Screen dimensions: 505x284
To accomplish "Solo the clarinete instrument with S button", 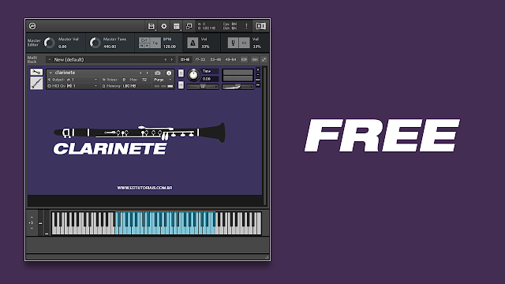I will point(181,73).
